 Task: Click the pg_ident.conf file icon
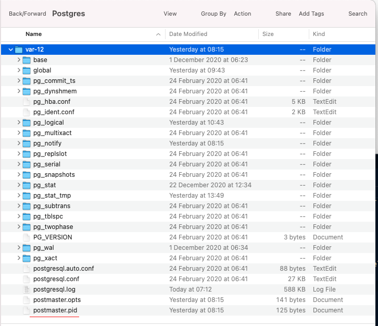[x=27, y=112]
